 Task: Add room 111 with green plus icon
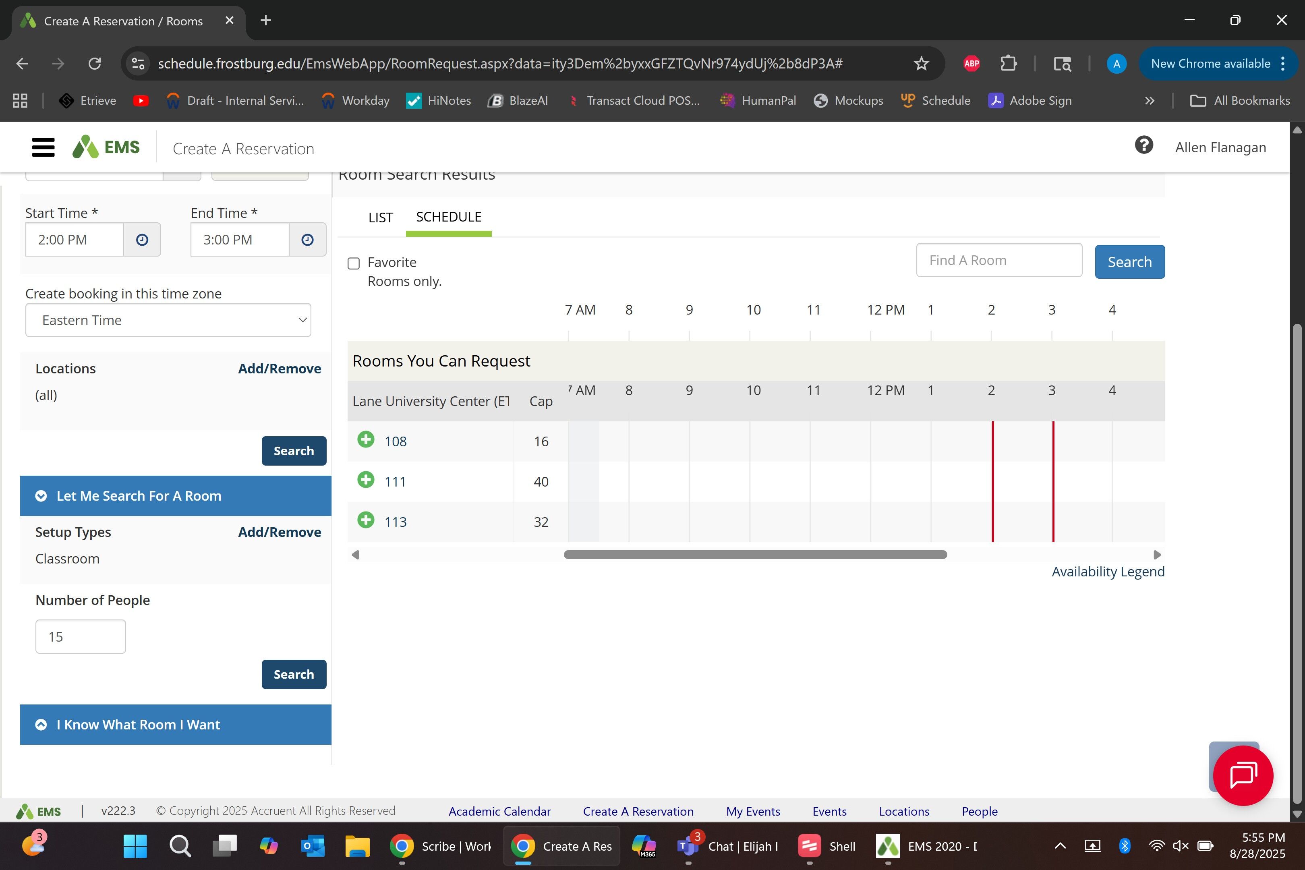click(366, 480)
